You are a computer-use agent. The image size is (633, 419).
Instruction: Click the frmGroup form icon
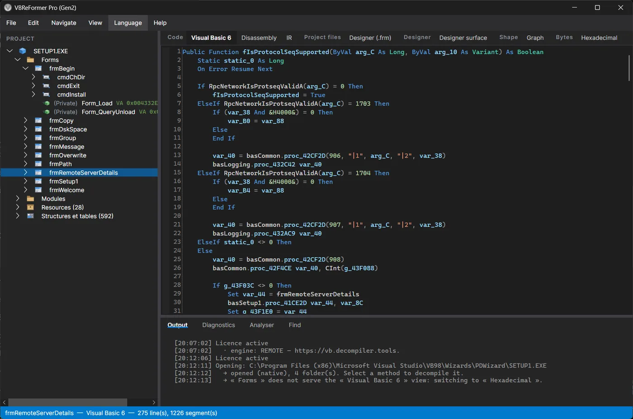click(38, 138)
